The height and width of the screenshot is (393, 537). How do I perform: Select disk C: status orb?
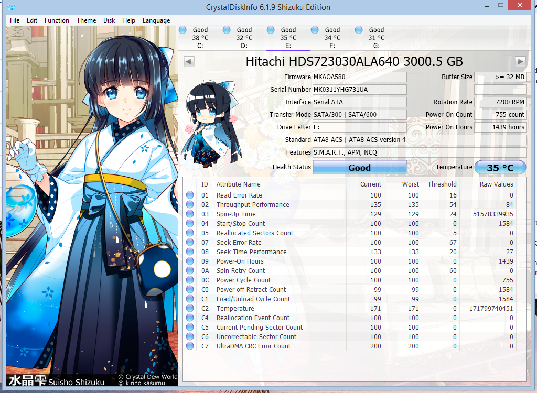tap(182, 30)
